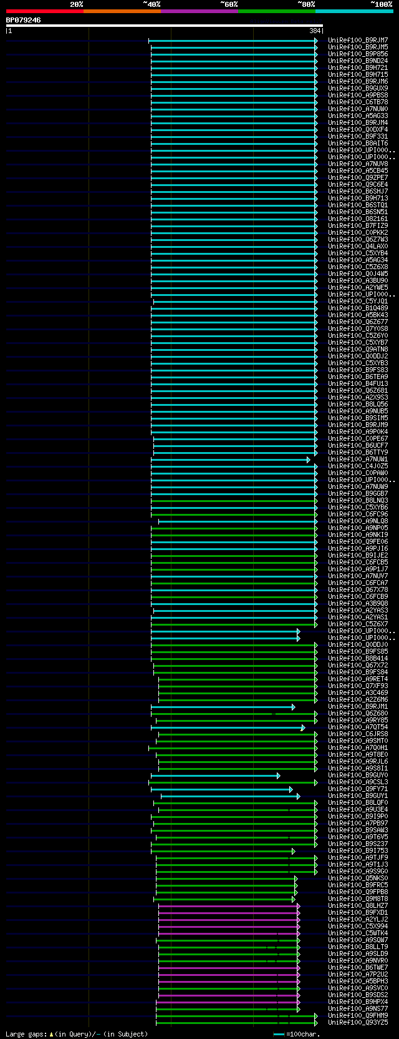Open hit UniRef100_A3B908
The image size is (399, 1039).
(358, 604)
